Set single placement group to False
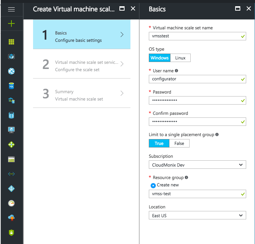The height and width of the screenshot is (244, 255). [x=179, y=143]
